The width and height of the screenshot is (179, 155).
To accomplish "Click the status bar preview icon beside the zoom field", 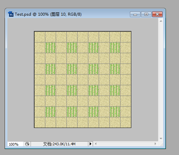I will point(27,144).
